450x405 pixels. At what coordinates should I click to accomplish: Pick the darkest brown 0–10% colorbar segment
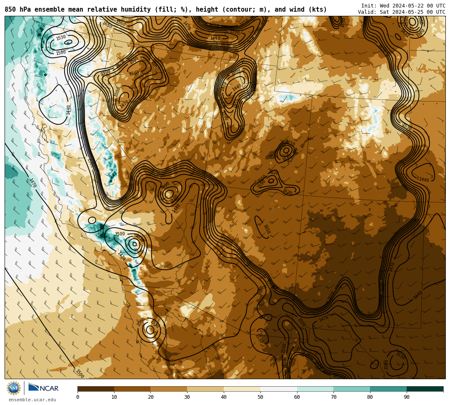pyautogui.click(x=96, y=389)
